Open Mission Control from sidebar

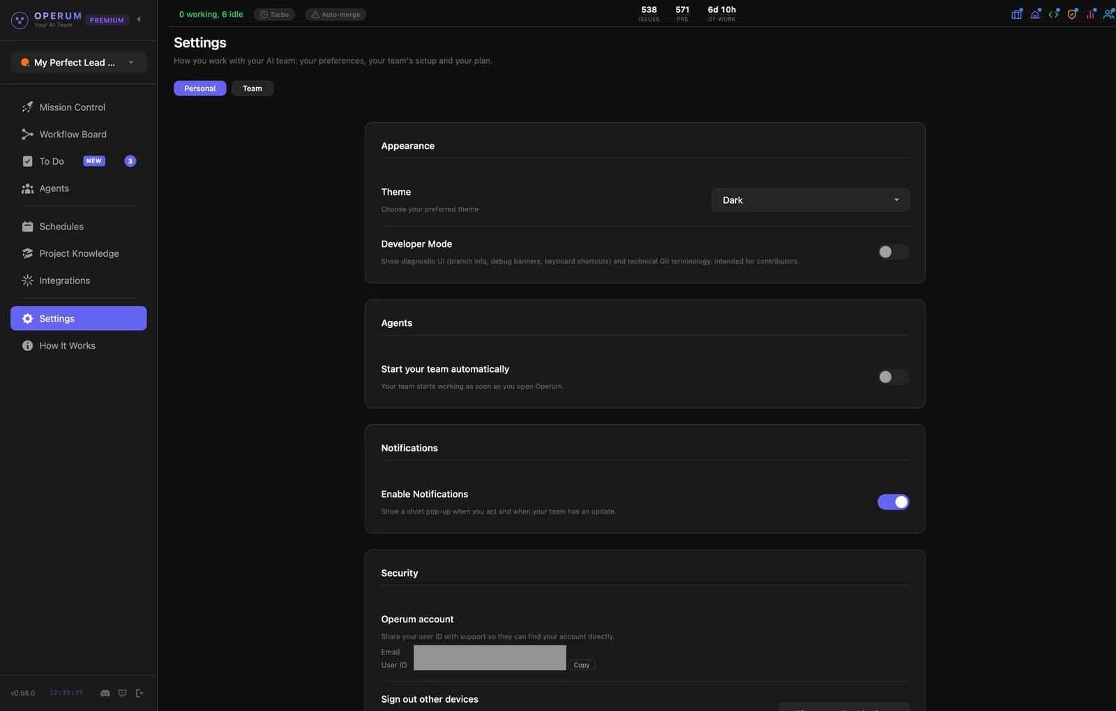(x=78, y=107)
